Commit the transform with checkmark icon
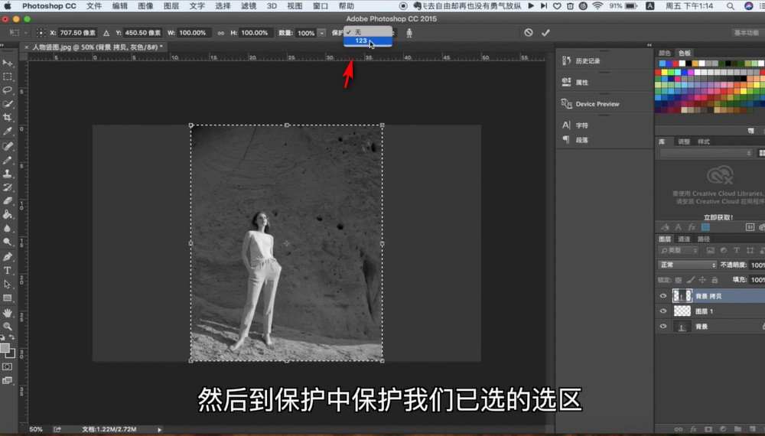 (x=545, y=33)
